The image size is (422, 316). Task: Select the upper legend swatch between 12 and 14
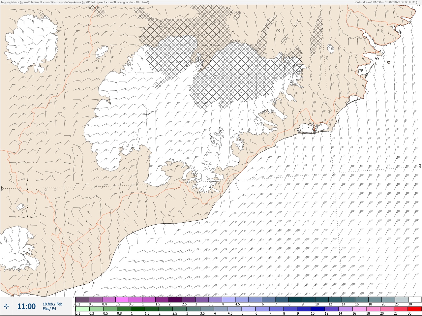click(335, 300)
